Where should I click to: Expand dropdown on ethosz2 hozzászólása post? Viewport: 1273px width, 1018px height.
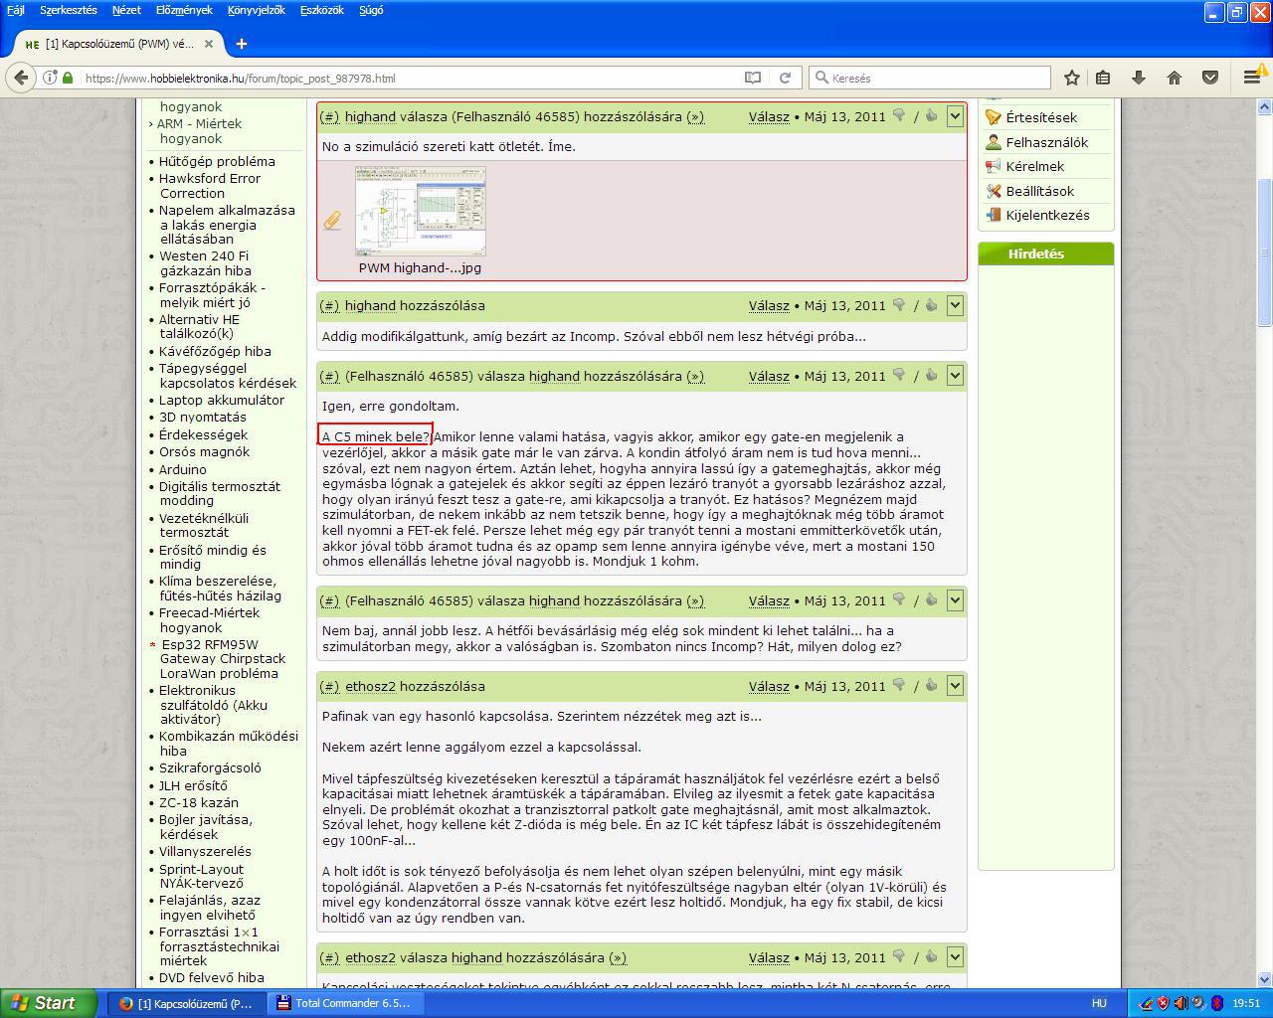pyautogui.click(x=955, y=686)
